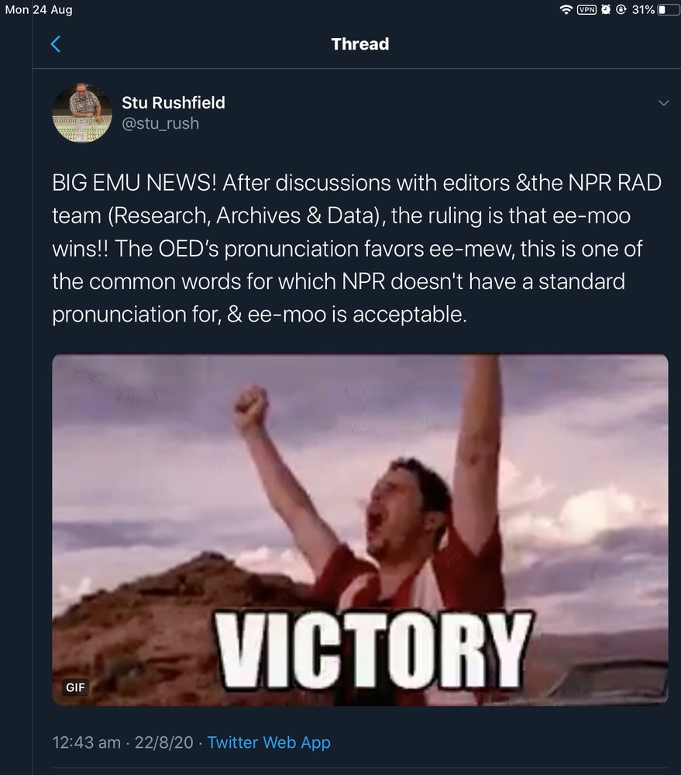
Task: Open Stu Rushfield's profile picture
Action: click(x=82, y=113)
